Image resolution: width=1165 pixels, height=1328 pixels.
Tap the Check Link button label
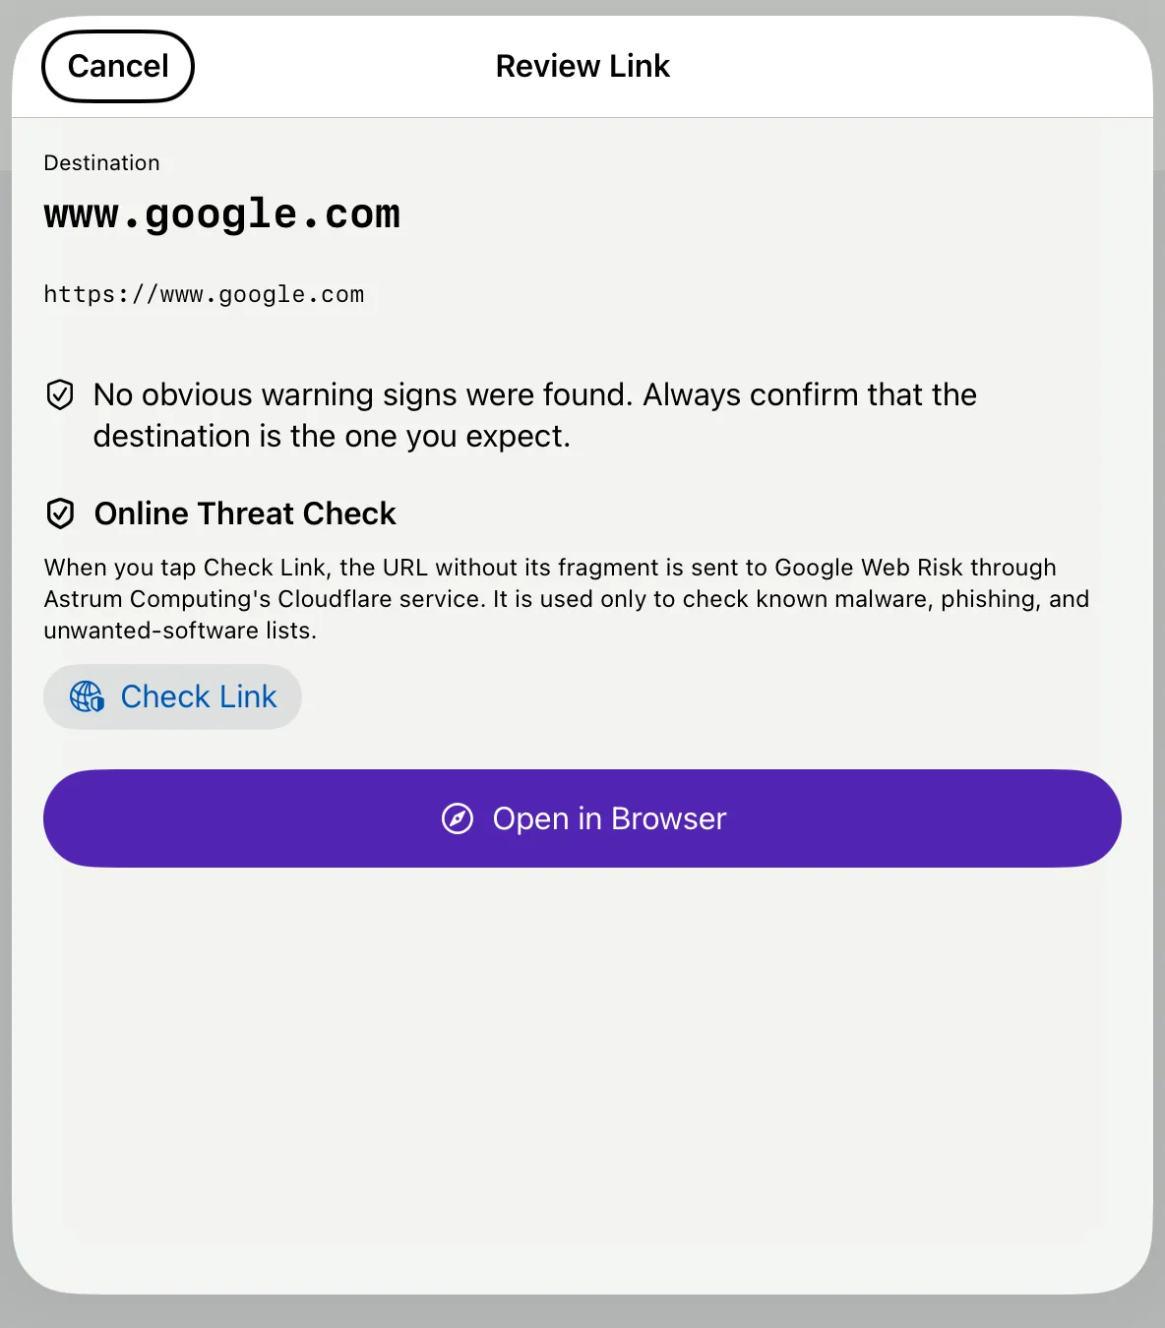tap(199, 696)
